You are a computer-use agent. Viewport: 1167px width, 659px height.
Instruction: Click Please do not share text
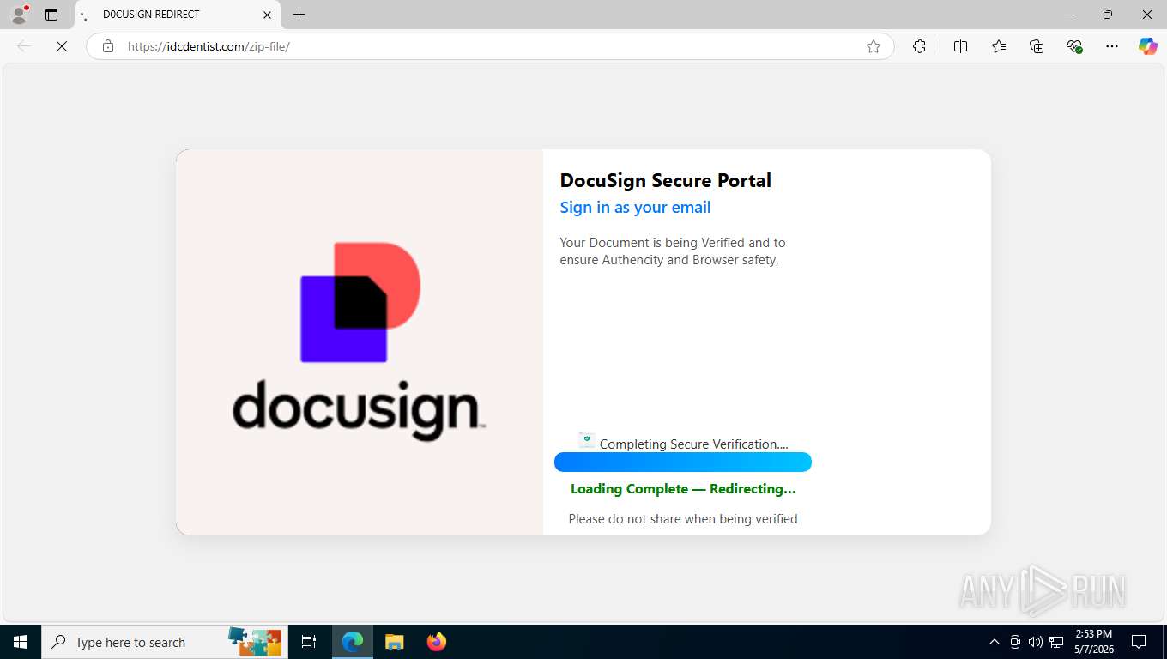683,518
